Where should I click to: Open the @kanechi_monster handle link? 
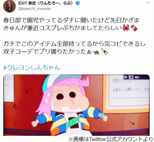pyautogui.click(x=35, y=9)
